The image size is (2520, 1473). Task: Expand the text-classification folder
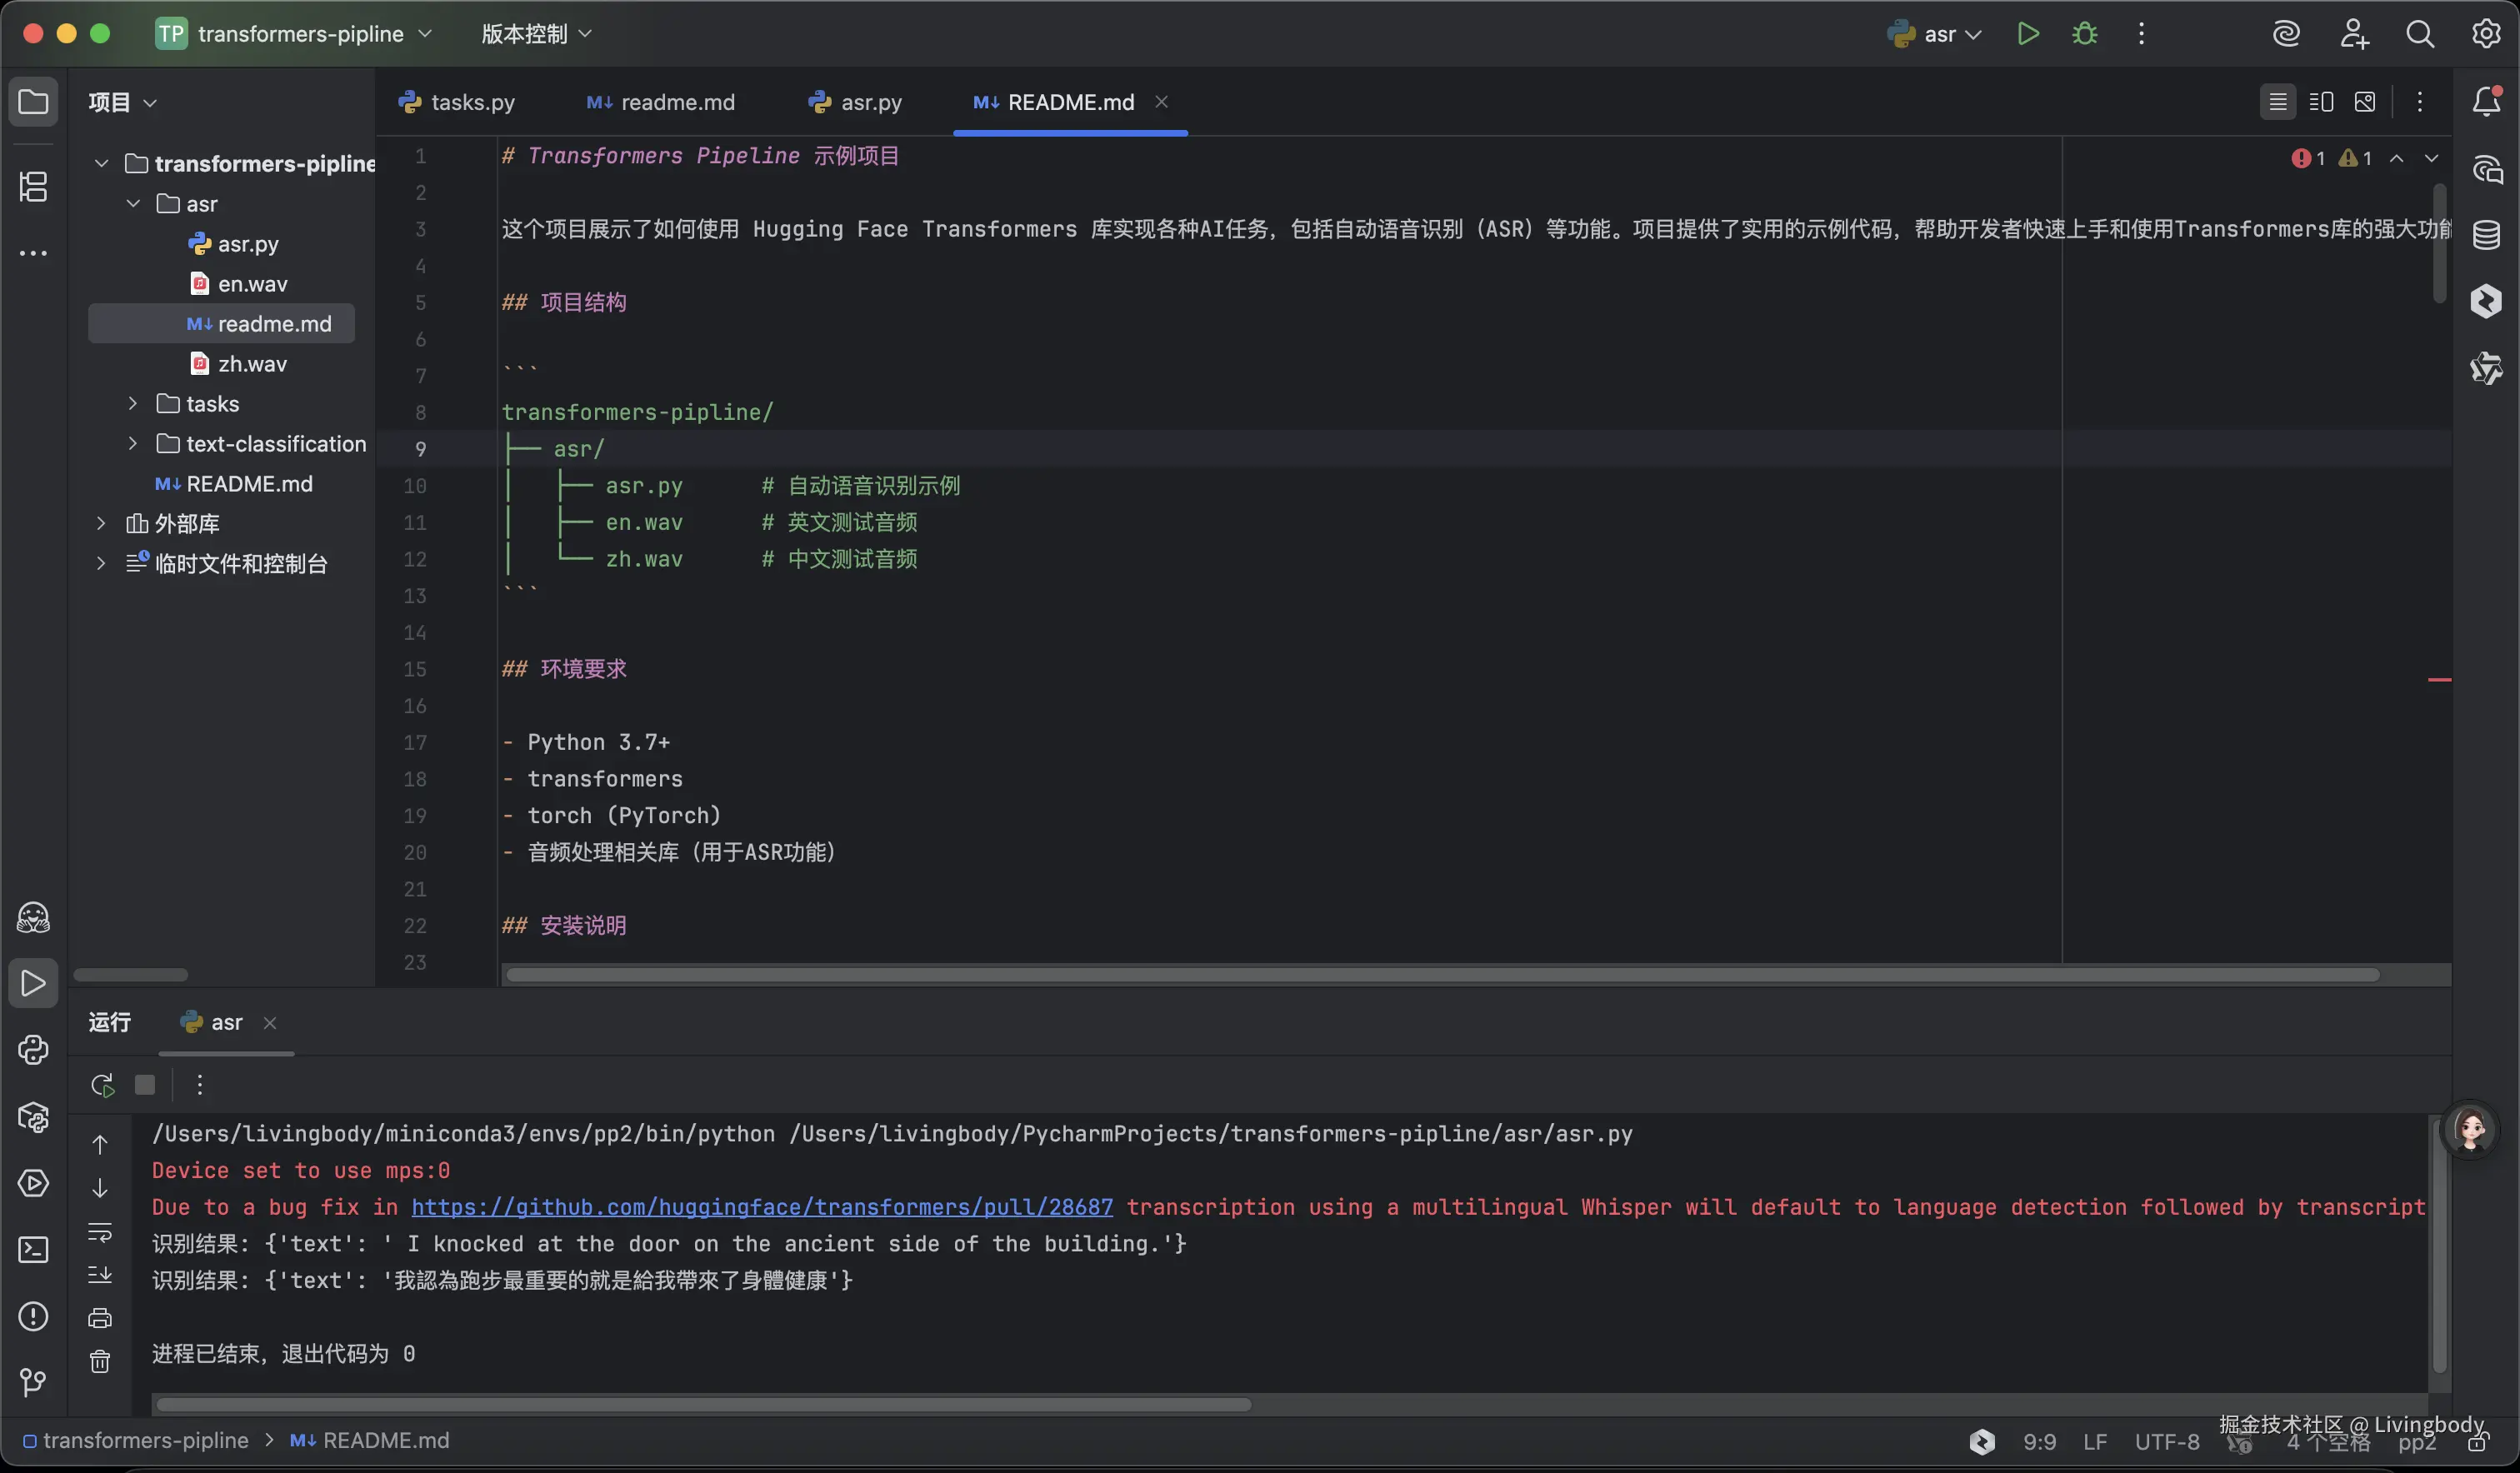(x=133, y=443)
